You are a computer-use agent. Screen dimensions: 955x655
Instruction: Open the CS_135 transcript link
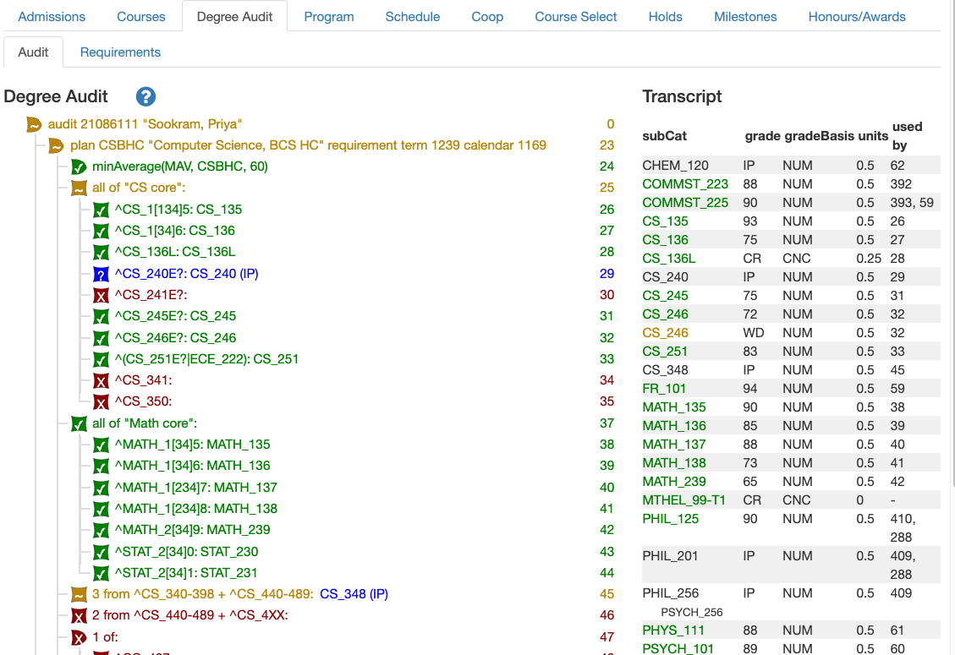coord(667,221)
